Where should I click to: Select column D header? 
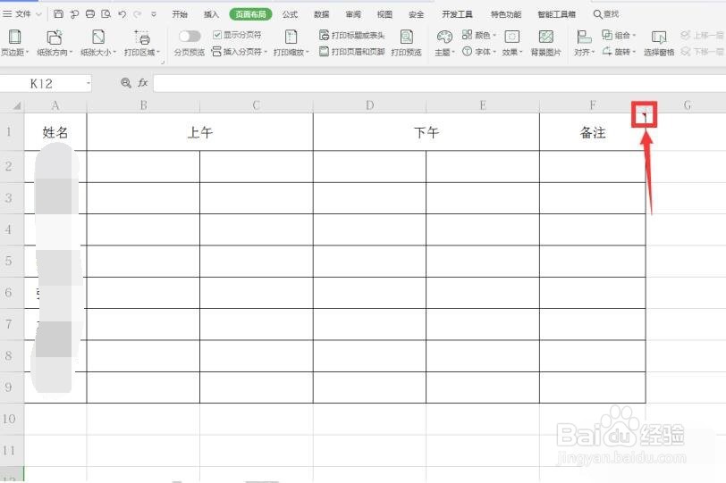(x=369, y=105)
